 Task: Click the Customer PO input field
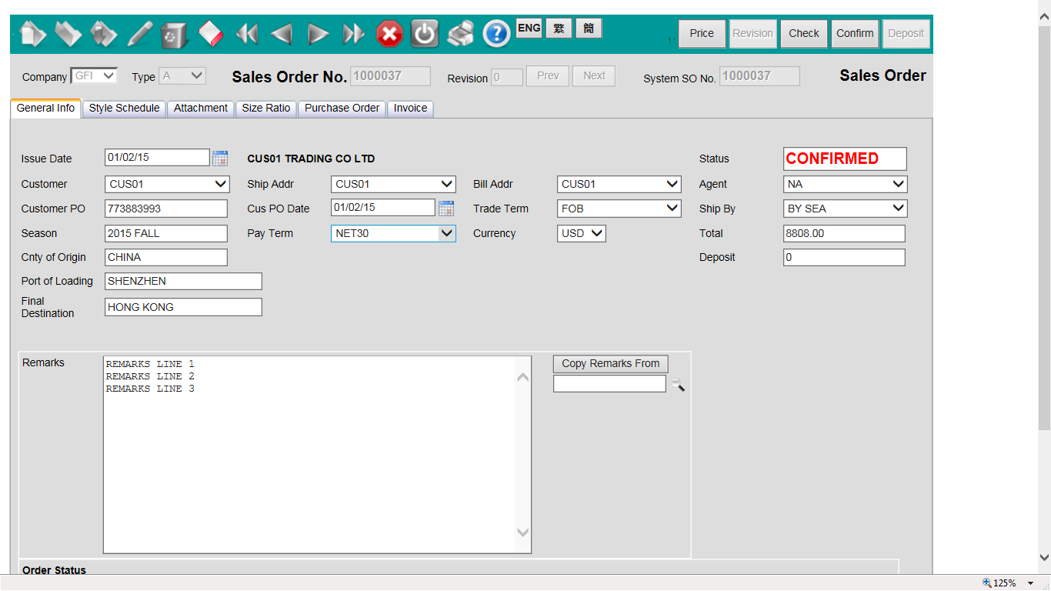pyautogui.click(x=166, y=209)
